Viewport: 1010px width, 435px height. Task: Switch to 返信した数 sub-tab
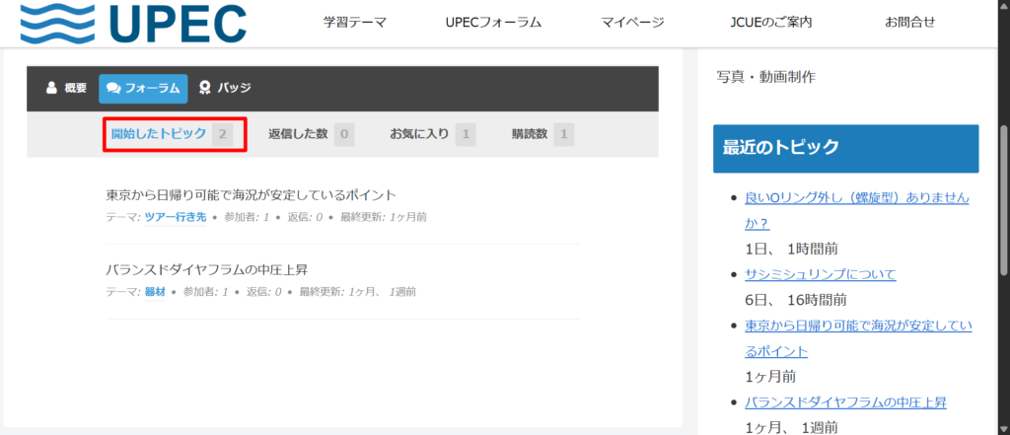300,134
